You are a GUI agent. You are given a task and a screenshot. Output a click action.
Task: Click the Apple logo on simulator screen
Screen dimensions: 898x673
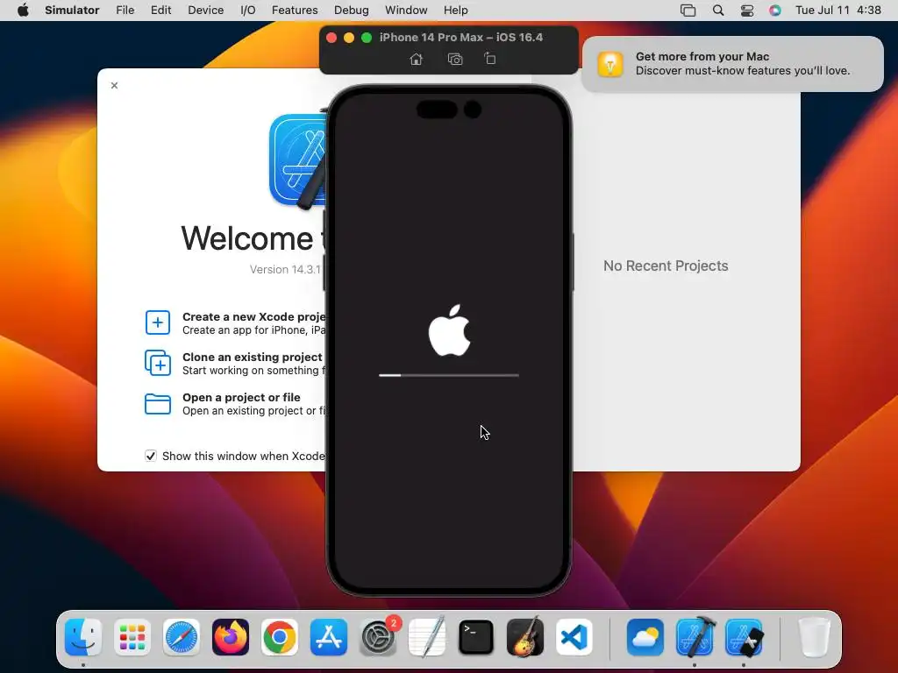pos(450,330)
